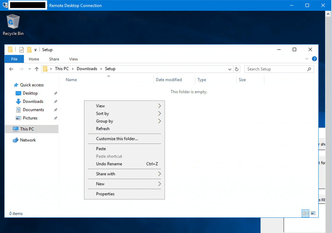This screenshot has width=332, height=233.
Task: Navigate back with the Back arrow
Action: [11, 69]
